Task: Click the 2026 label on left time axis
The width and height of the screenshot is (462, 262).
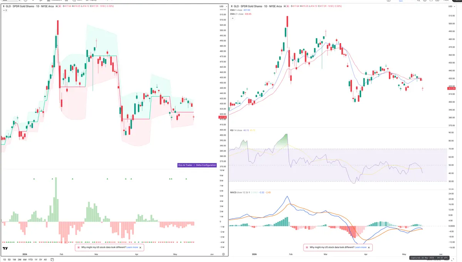Action: (25, 254)
